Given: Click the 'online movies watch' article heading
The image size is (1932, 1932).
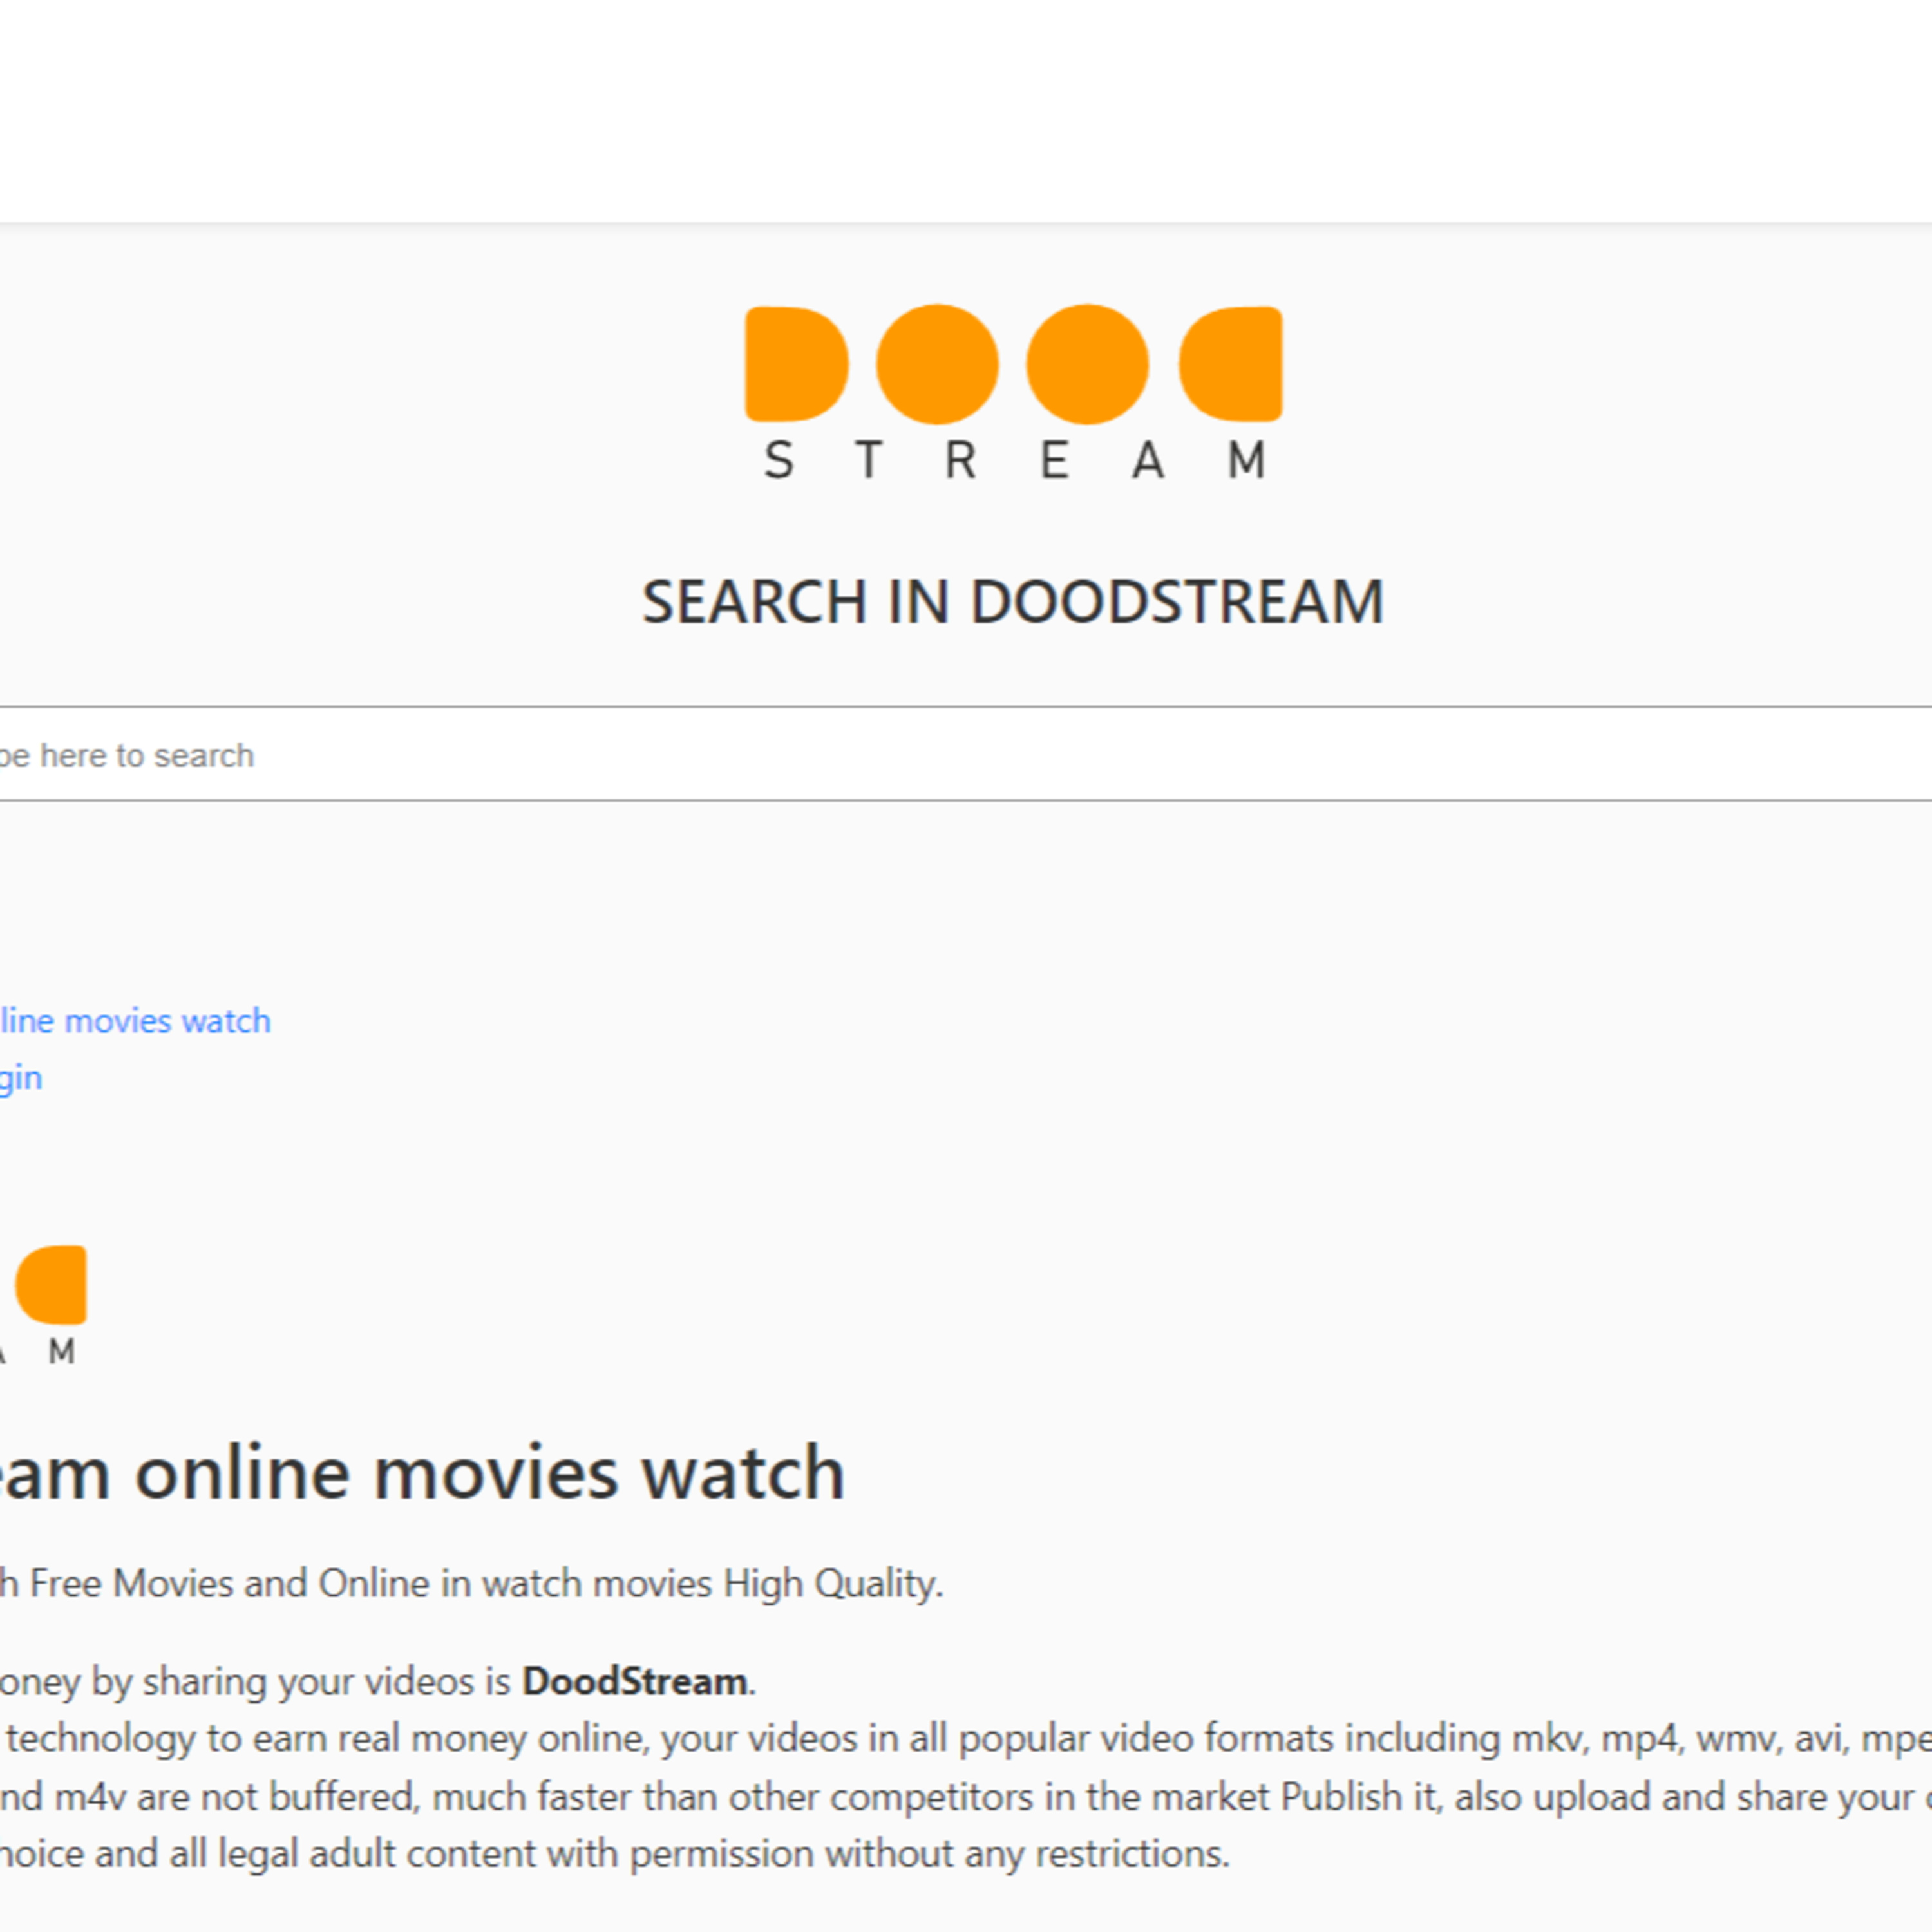Looking at the screenshot, I should [x=422, y=1473].
